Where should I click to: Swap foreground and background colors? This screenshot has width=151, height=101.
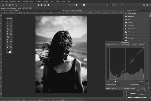pyautogui.click(x=10, y=50)
